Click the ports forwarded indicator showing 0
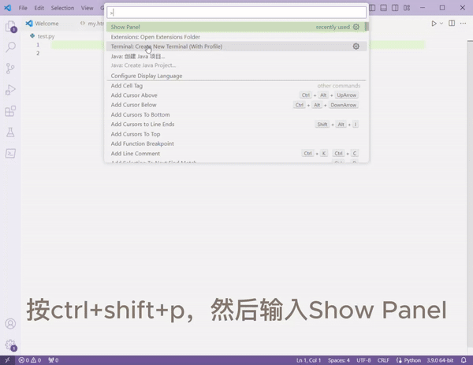 coord(54,360)
